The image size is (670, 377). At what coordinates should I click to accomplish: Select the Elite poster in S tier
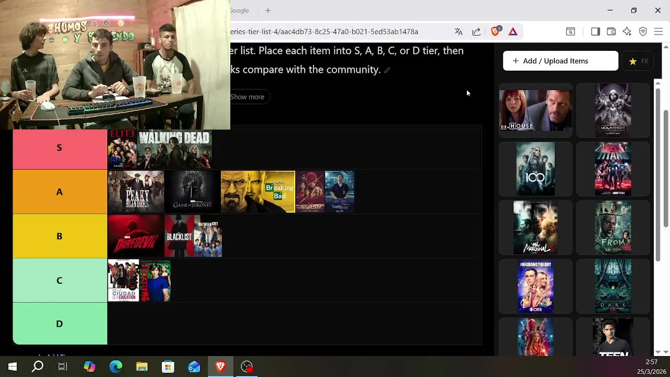(x=122, y=149)
